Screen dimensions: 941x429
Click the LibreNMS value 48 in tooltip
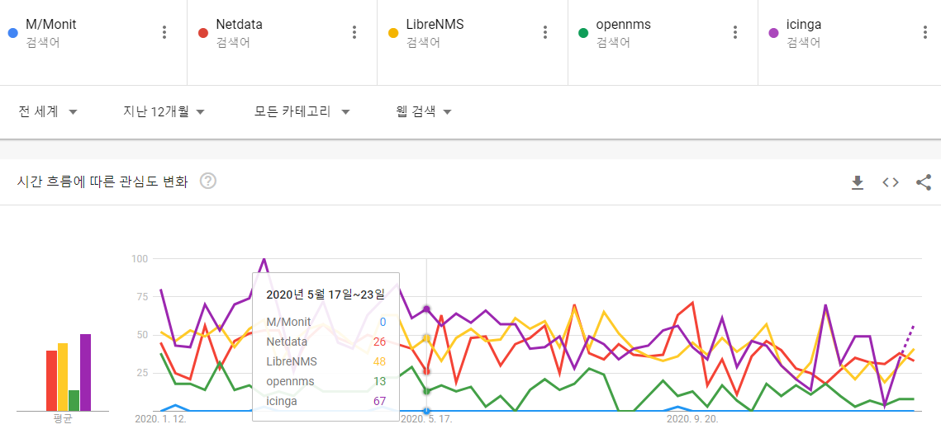(379, 361)
